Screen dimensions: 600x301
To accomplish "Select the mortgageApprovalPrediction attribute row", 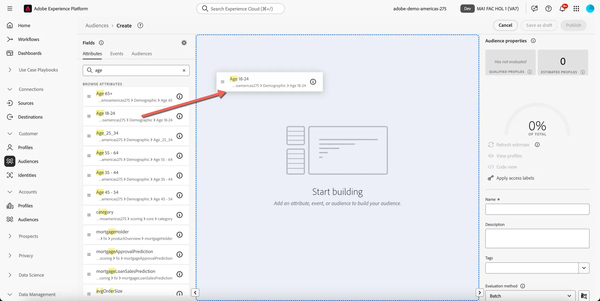I will coord(136,255).
